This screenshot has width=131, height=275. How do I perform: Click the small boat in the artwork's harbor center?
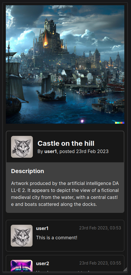(51, 94)
